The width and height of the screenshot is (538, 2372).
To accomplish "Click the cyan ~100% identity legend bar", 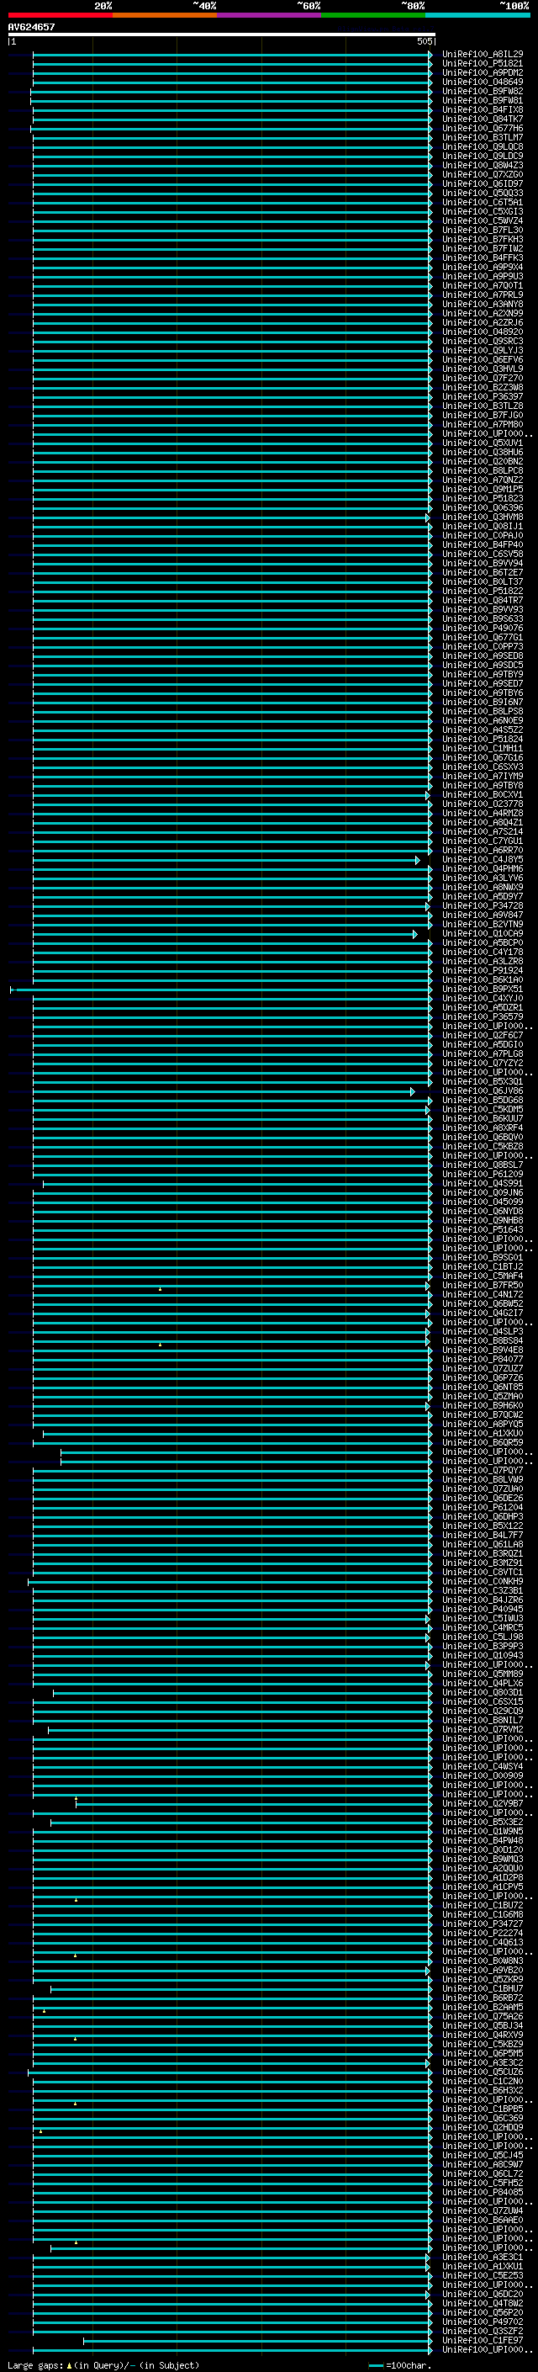I will coord(477,15).
